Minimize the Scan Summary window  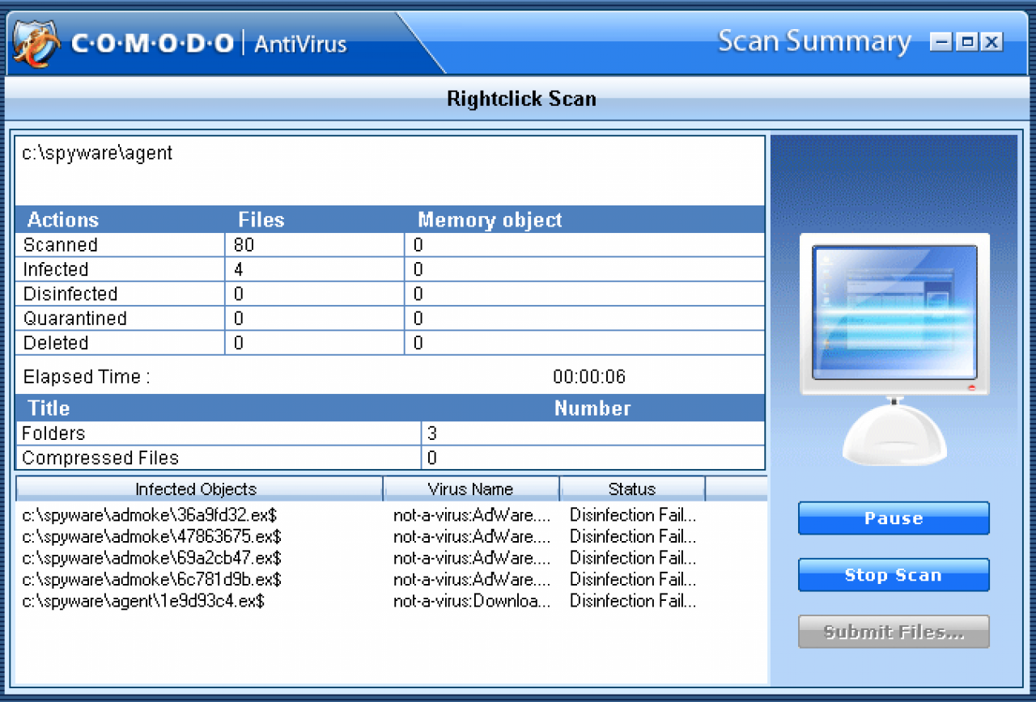tap(940, 42)
